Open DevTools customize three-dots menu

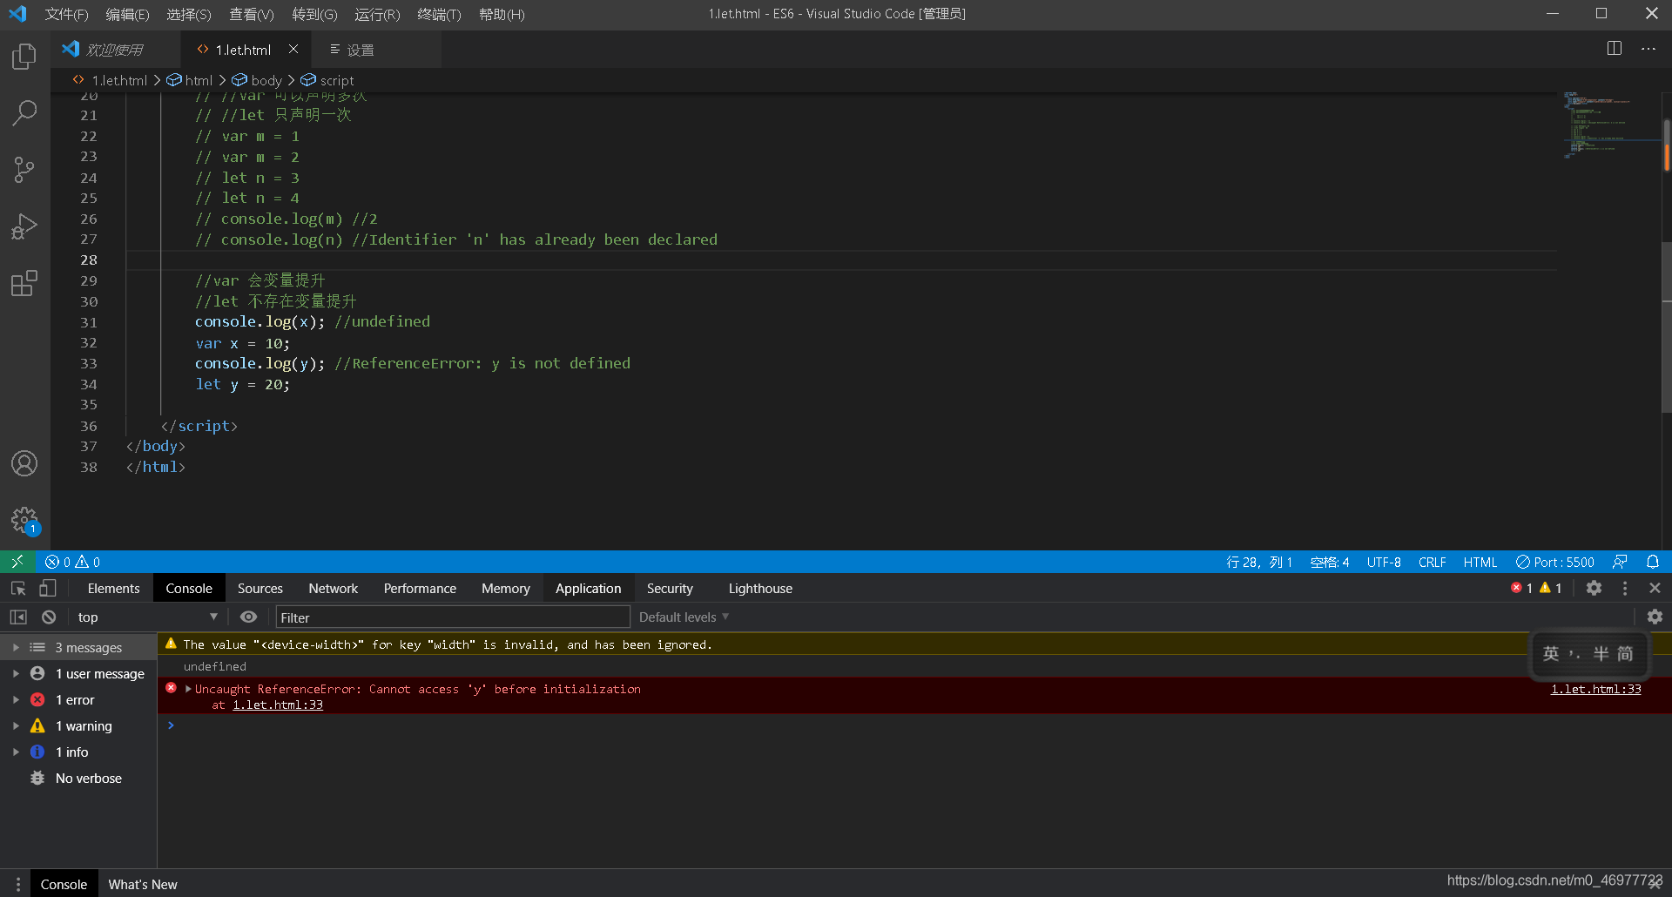click(1625, 589)
